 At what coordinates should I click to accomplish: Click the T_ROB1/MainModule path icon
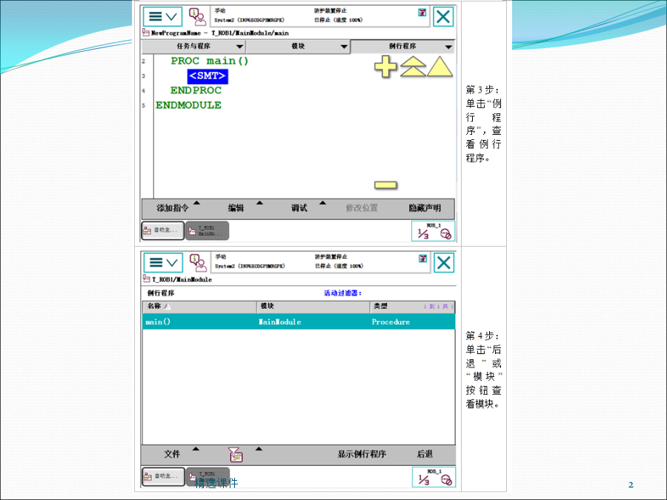tap(147, 279)
